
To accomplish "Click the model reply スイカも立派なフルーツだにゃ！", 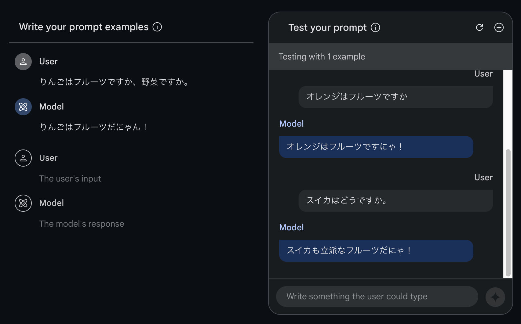I will 376,250.
